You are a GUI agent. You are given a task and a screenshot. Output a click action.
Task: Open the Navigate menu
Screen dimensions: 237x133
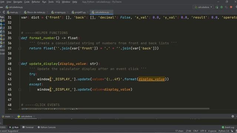(x=18, y=2)
